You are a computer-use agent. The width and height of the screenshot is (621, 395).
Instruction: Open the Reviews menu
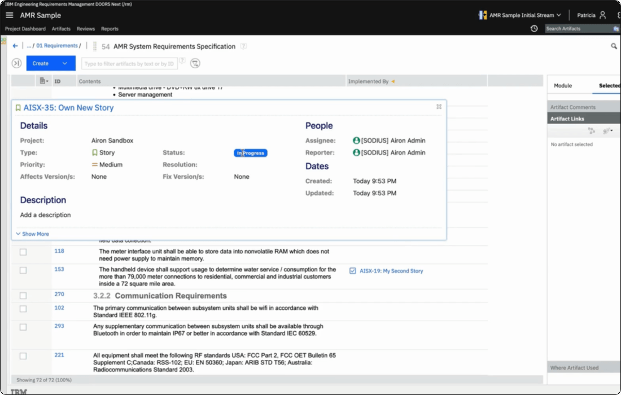click(86, 29)
